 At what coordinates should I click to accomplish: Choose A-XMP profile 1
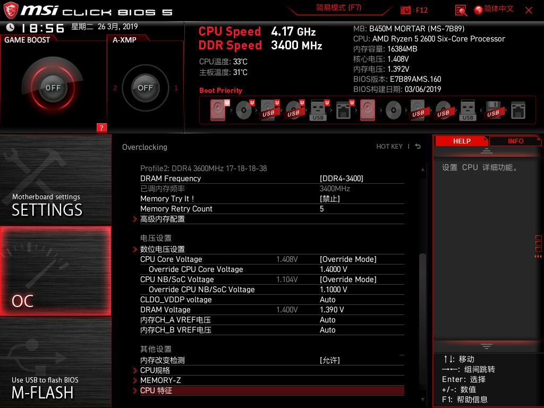pos(176,88)
